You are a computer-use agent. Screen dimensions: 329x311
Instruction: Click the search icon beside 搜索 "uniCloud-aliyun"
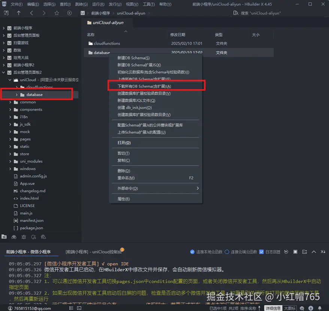[x=236, y=13]
